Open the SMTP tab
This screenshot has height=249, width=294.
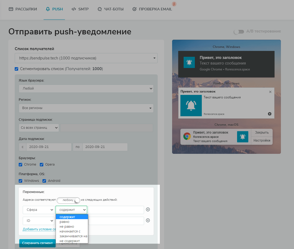80,9
